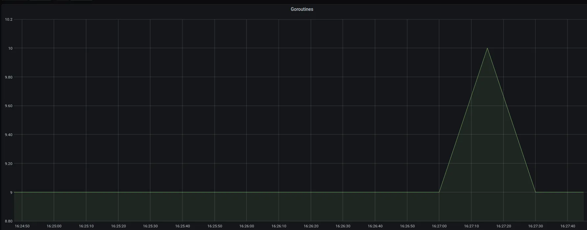Click the 16:27:00 time axis label
The image size is (587, 230).
click(439, 226)
